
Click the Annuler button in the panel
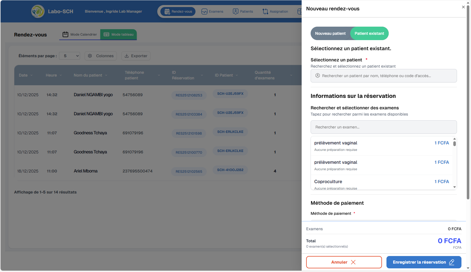pos(344,262)
